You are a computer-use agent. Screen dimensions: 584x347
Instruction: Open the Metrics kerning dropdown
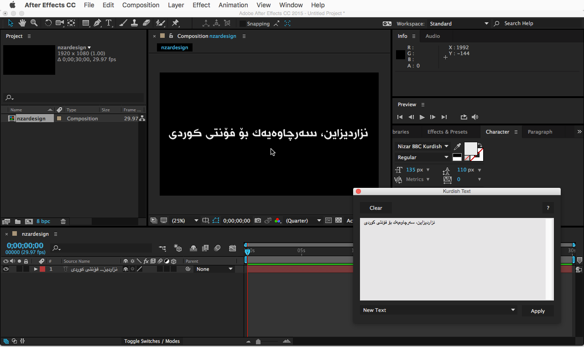click(417, 179)
